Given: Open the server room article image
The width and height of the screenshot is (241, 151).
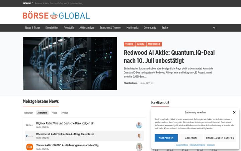Looking at the screenshot, I should (x=70, y=63).
